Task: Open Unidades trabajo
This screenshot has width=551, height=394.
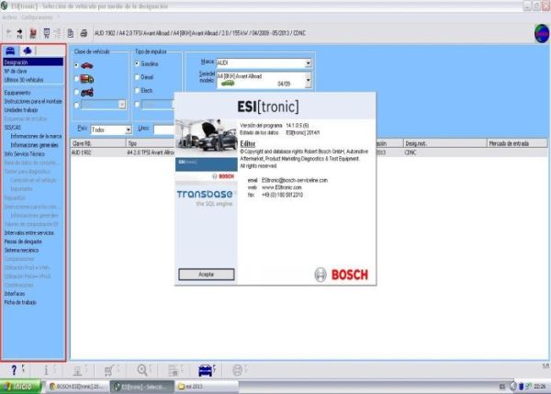Action: [x=21, y=110]
